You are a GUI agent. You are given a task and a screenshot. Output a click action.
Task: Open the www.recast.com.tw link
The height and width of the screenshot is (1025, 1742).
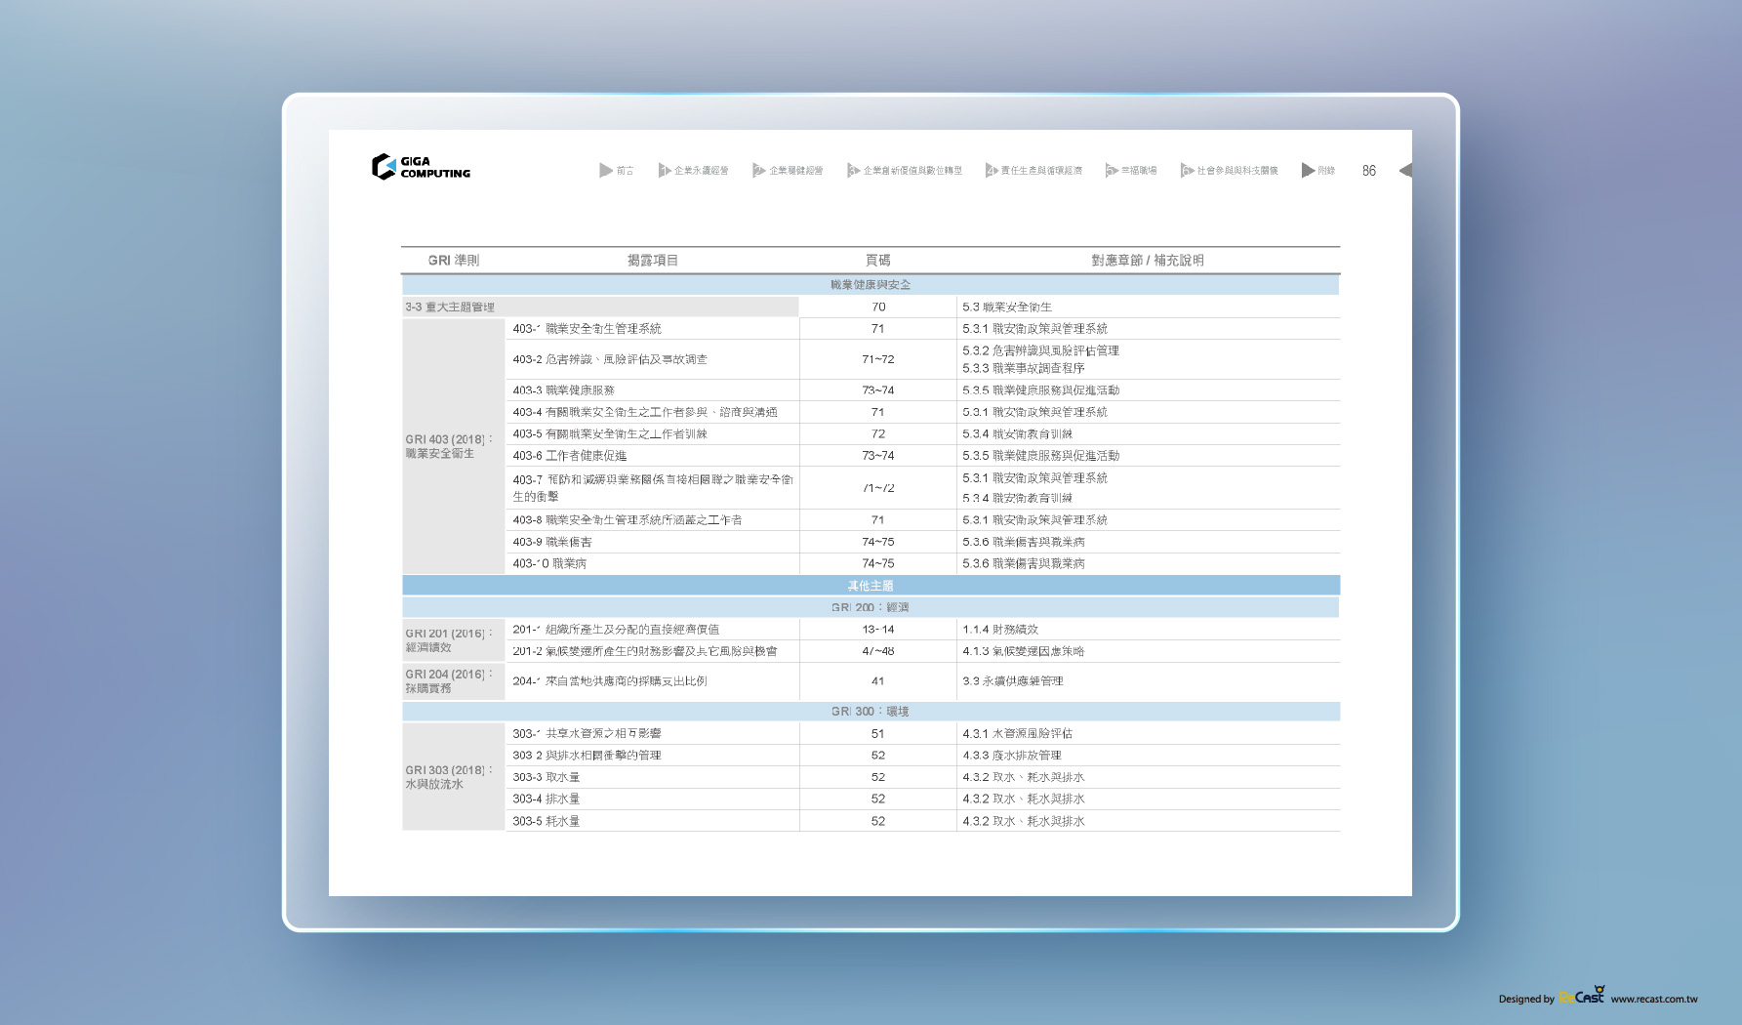(x=1654, y=999)
